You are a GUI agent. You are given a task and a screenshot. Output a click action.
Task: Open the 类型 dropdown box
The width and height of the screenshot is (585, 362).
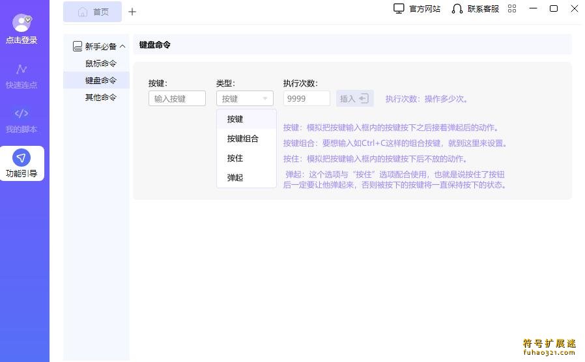pyautogui.click(x=245, y=98)
